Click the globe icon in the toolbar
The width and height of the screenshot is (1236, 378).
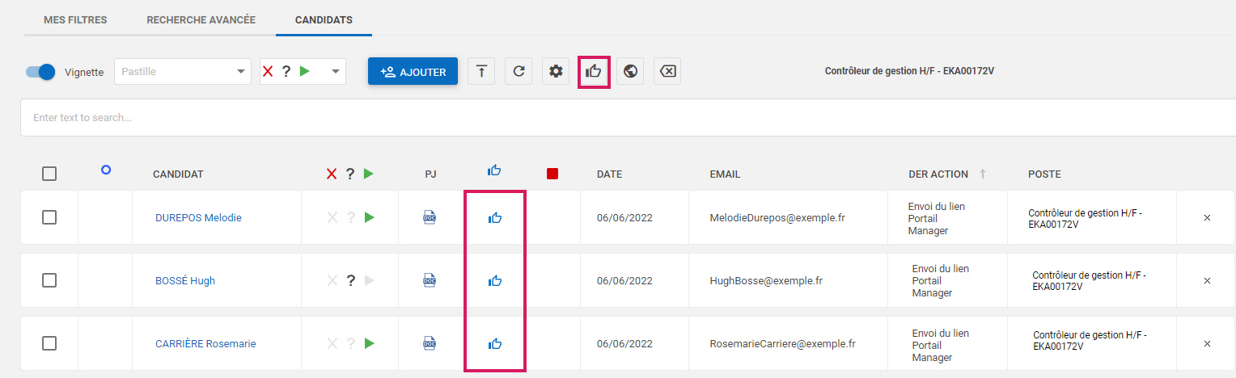pos(630,71)
